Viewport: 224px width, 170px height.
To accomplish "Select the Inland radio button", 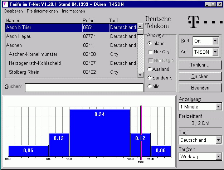I will [x=150, y=43].
